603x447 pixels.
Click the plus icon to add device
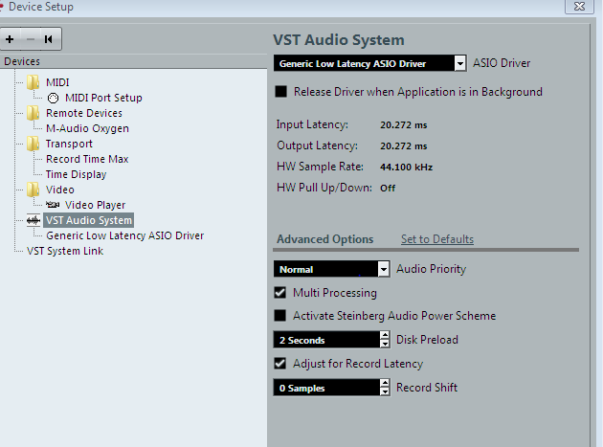10,39
